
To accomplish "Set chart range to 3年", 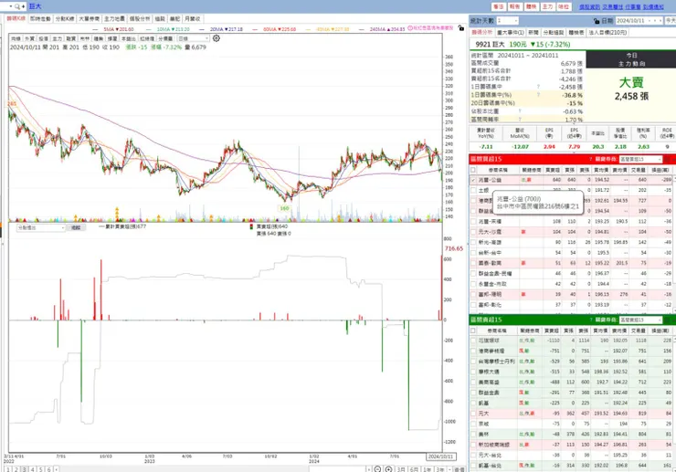I will (x=439, y=469).
